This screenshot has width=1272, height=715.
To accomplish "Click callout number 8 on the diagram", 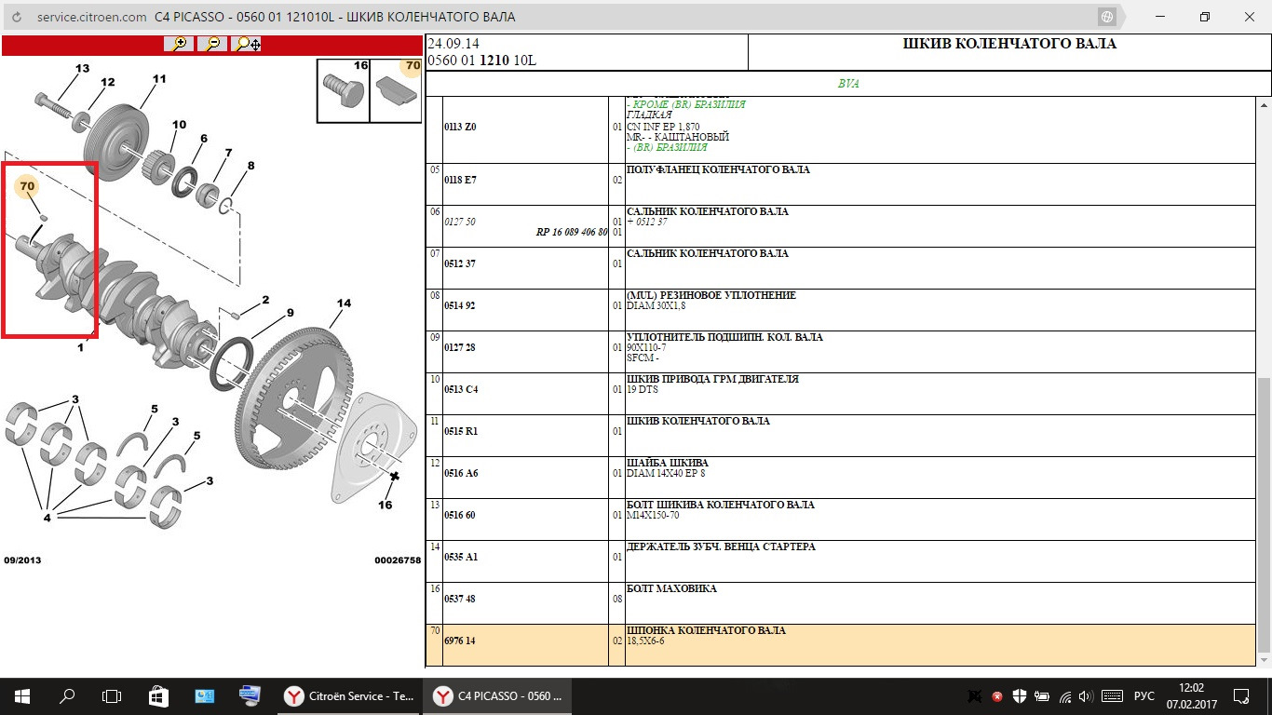I will [x=250, y=166].
